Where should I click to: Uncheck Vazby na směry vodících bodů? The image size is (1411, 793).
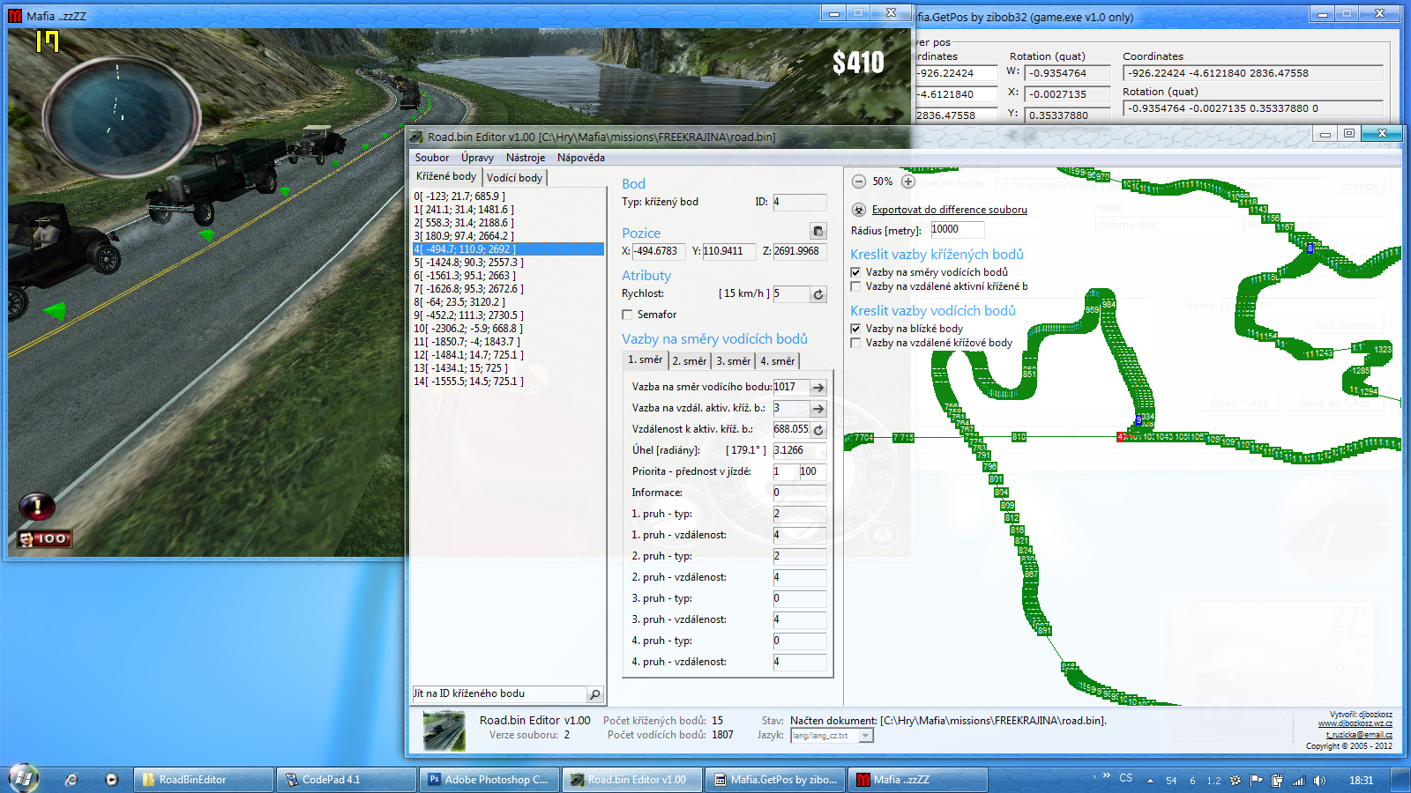pyautogui.click(x=855, y=272)
